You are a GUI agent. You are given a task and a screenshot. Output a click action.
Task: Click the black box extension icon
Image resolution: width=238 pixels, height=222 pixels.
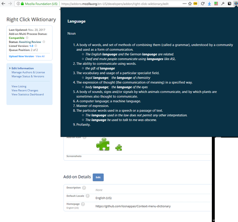(x=230, y=4)
